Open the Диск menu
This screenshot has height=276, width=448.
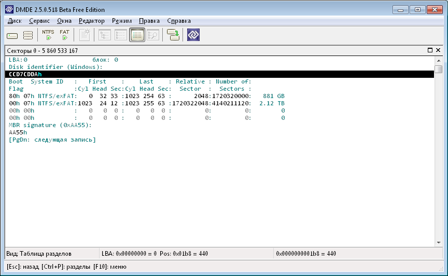pyautogui.click(x=15, y=21)
